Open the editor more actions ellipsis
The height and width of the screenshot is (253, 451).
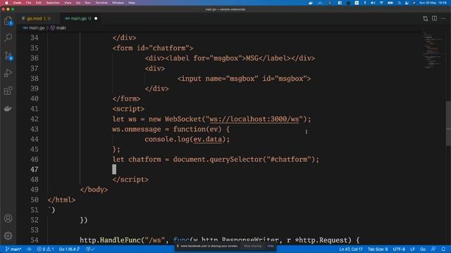pos(443,18)
